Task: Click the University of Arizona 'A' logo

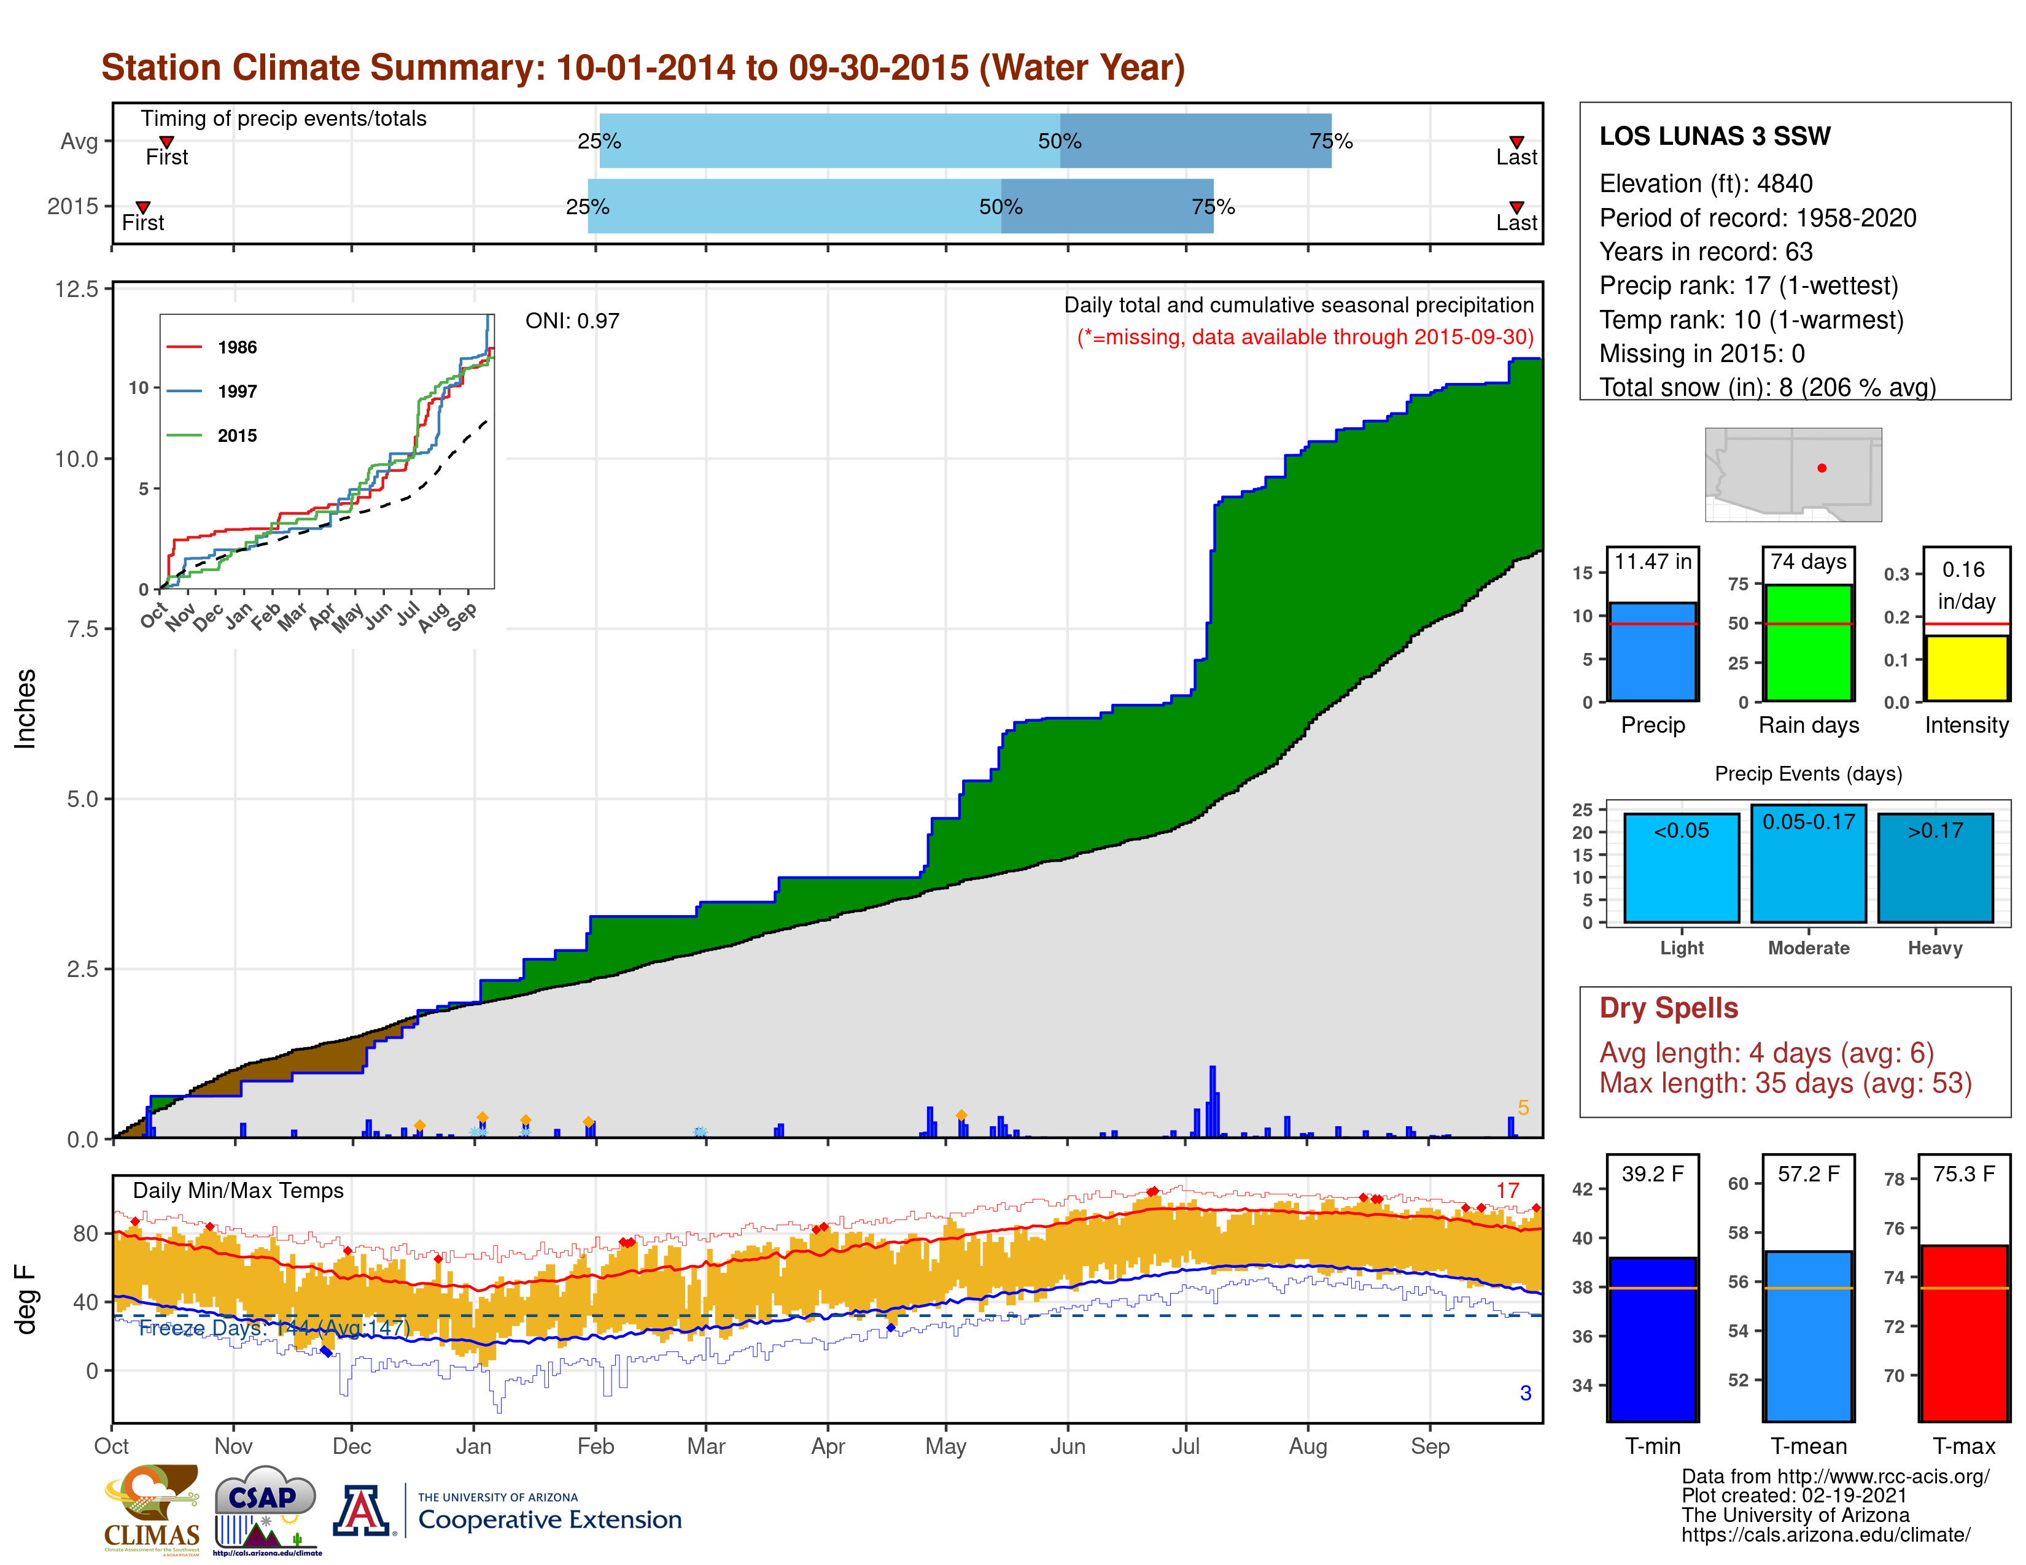Action: tap(363, 1511)
